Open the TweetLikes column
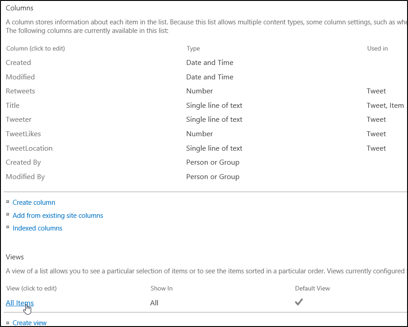The width and height of the screenshot is (408, 327). (23, 134)
